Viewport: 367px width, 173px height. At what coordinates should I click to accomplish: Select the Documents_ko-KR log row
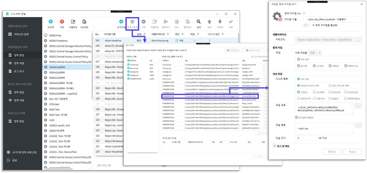click(214, 100)
